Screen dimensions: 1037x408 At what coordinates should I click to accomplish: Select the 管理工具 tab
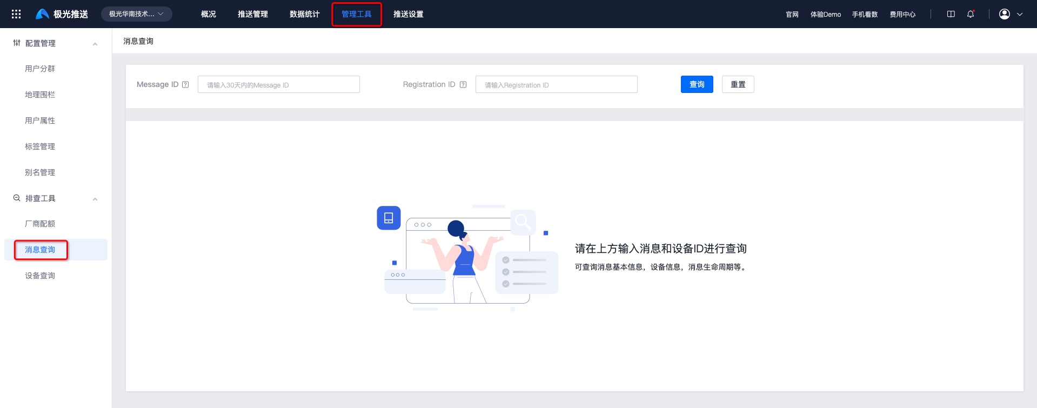point(357,14)
